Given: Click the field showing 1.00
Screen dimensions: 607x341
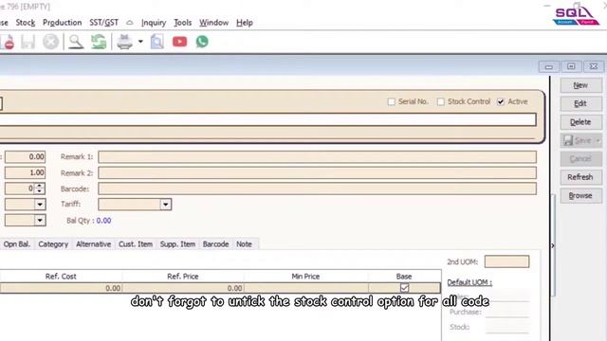Looking at the screenshot, I should click(x=26, y=172).
